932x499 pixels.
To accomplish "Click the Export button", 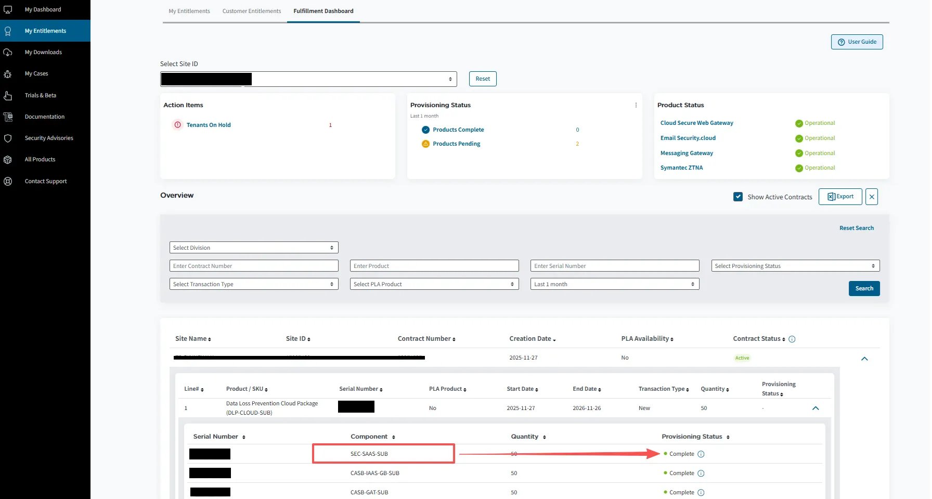I will point(840,197).
